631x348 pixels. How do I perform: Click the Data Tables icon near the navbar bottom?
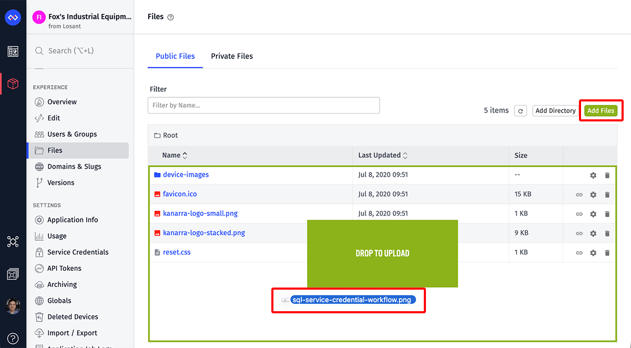(13, 273)
